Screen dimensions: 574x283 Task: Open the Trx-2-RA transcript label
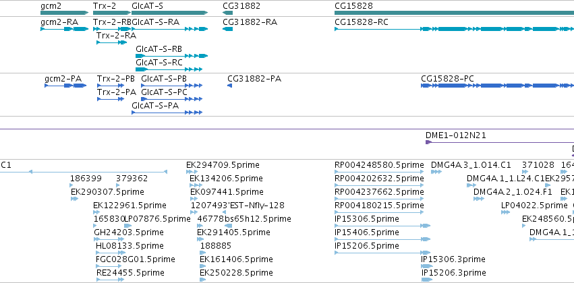pyautogui.click(x=117, y=36)
